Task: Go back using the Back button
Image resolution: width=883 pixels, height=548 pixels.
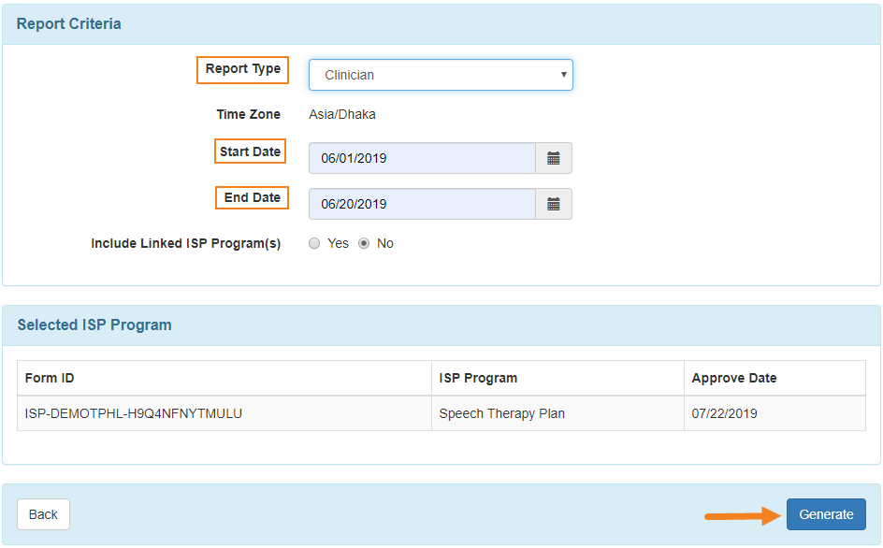Action: pos(43,514)
